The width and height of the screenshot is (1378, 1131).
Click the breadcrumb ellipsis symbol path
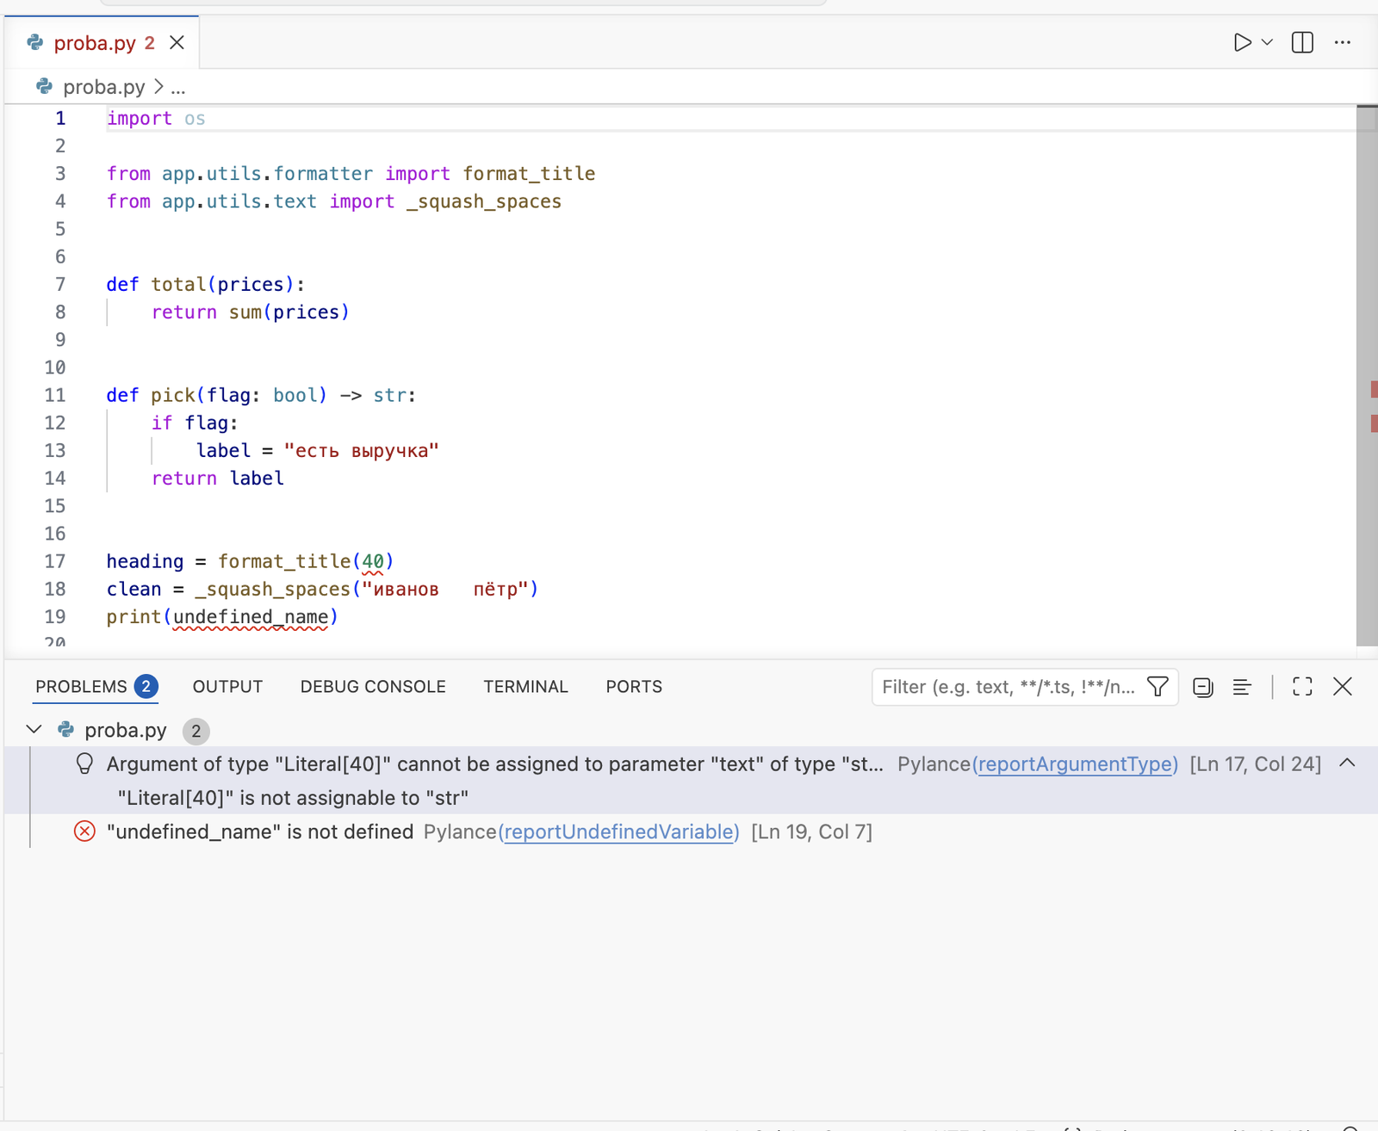pos(178,87)
